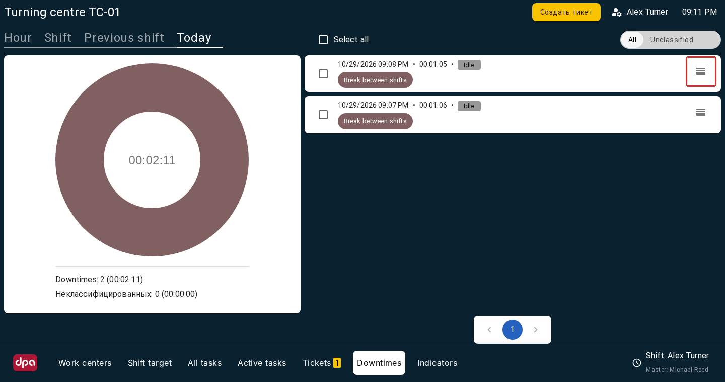Click Break between shifts tag at 09:08 PM

pos(375,80)
